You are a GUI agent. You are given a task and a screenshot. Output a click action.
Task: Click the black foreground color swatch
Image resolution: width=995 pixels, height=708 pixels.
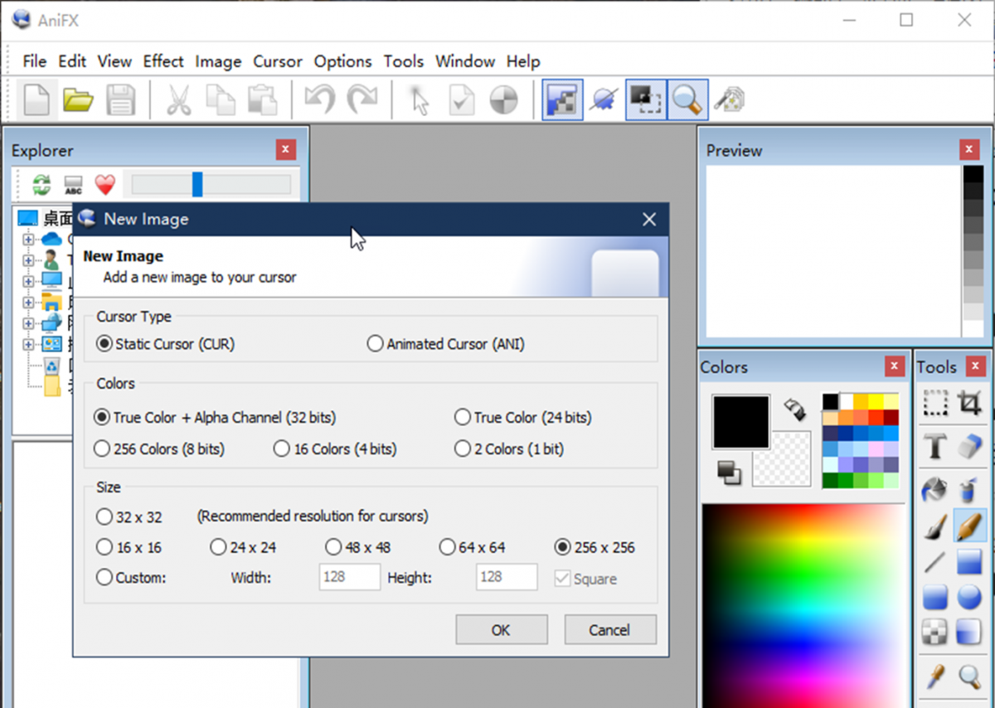740,422
